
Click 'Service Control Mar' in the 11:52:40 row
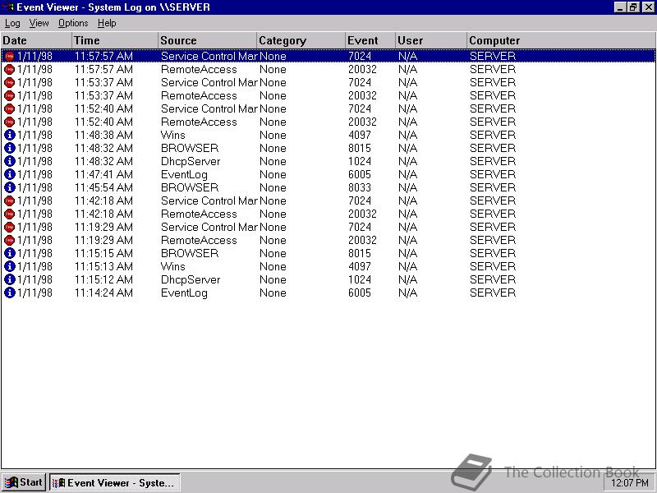pyautogui.click(x=209, y=108)
